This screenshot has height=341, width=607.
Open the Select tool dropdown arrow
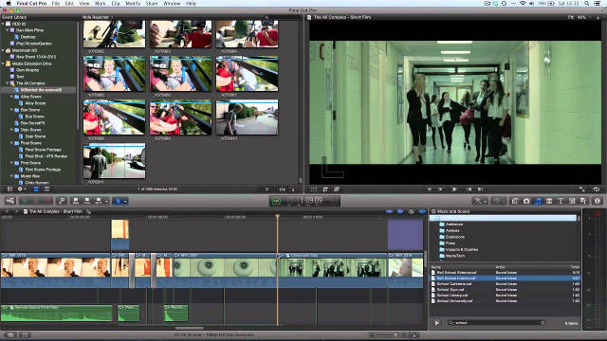click(125, 201)
